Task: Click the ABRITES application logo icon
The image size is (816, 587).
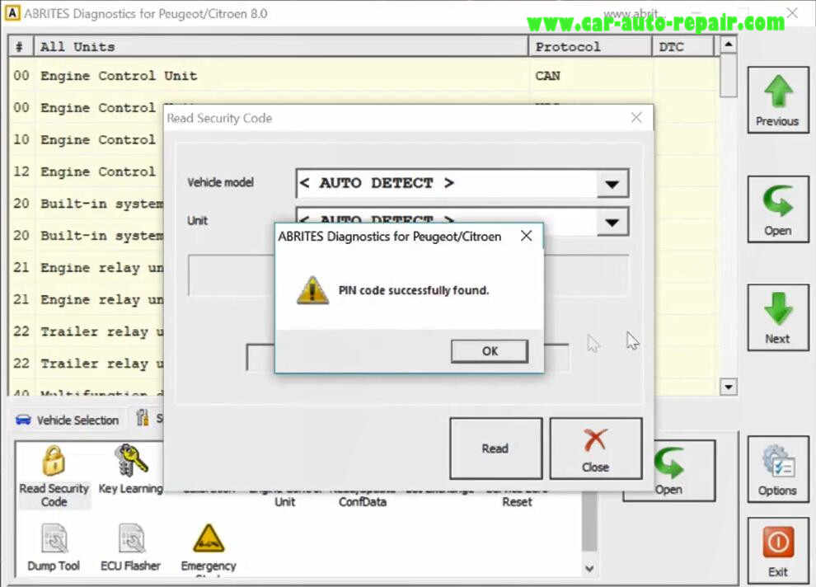Action: [x=12, y=13]
